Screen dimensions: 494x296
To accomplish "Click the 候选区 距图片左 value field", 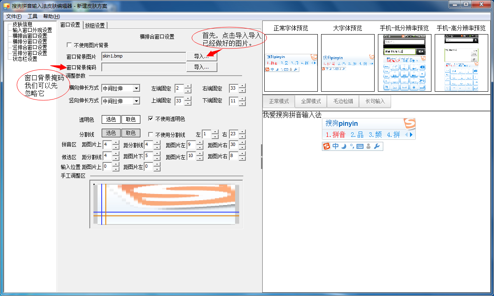I will (191, 156).
